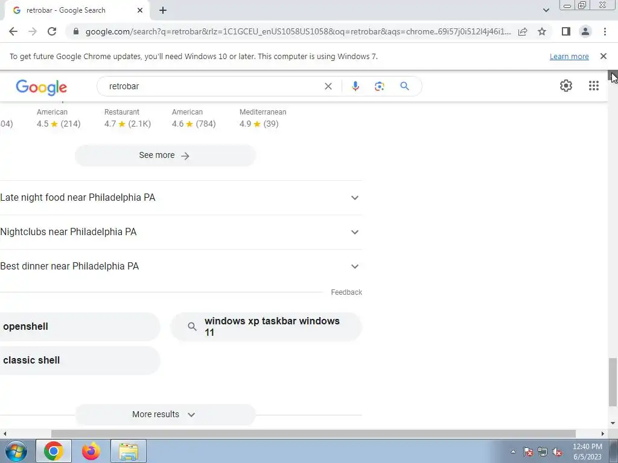Select the American 4.6 (784) listing
Viewport: 618px width, 463px height.
[194, 118]
